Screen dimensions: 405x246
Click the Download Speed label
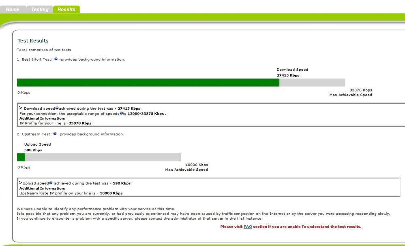pyautogui.click(x=292, y=70)
